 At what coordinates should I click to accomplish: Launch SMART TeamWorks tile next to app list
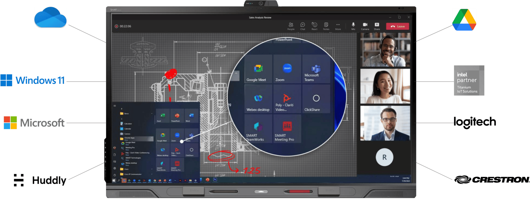pyautogui.click(x=163, y=165)
